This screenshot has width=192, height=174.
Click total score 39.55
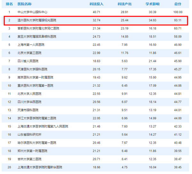point(178,151)
